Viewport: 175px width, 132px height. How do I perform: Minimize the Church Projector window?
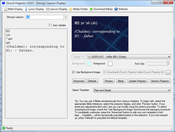tap(155, 2)
